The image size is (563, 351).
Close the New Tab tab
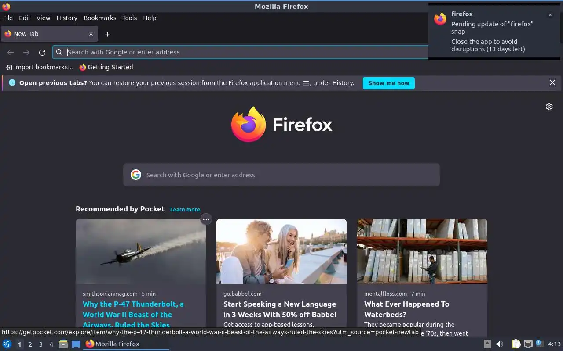[91, 34]
